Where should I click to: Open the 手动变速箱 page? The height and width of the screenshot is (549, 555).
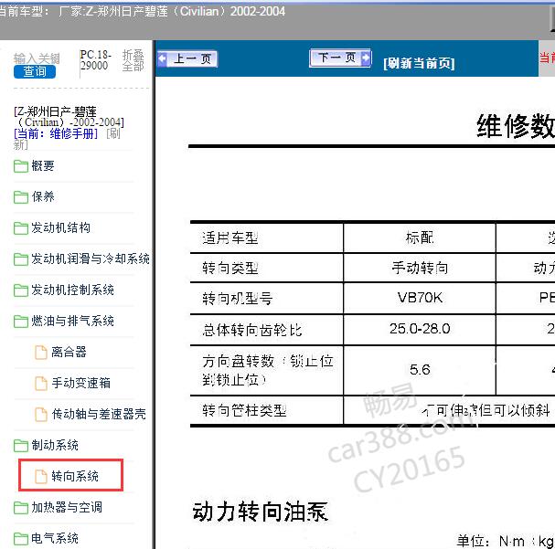pos(81,383)
